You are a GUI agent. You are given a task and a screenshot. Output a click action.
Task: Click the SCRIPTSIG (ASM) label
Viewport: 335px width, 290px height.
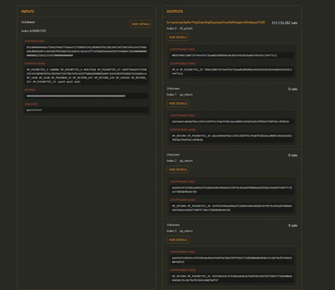pyautogui.click(x=35, y=63)
